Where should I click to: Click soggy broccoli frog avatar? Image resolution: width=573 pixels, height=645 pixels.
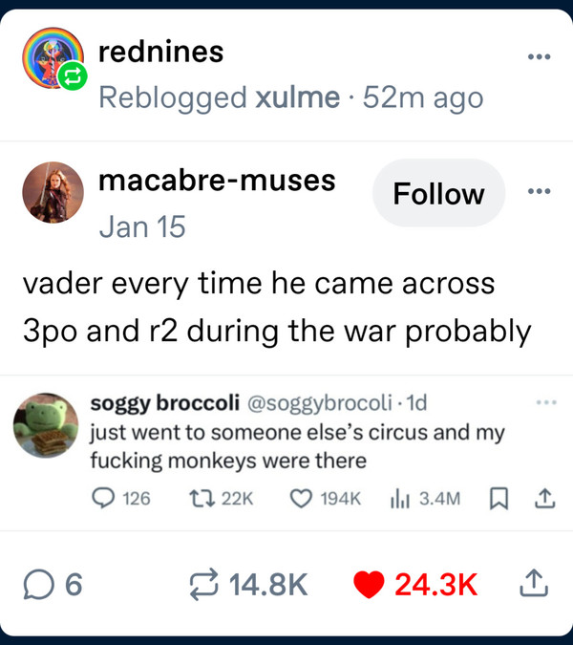[46, 425]
